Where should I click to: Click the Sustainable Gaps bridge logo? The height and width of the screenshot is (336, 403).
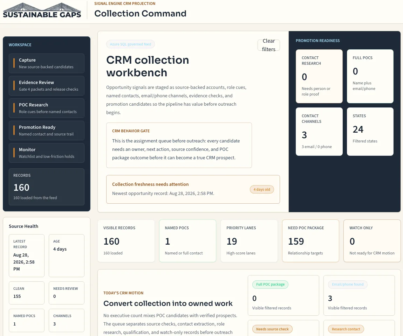(42, 10)
